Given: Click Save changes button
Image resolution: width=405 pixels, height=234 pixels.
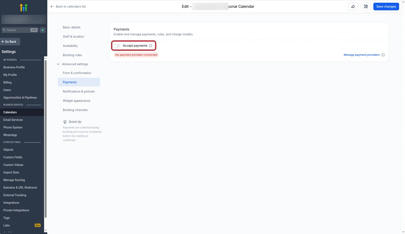Looking at the screenshot, I should coord(386,7).
